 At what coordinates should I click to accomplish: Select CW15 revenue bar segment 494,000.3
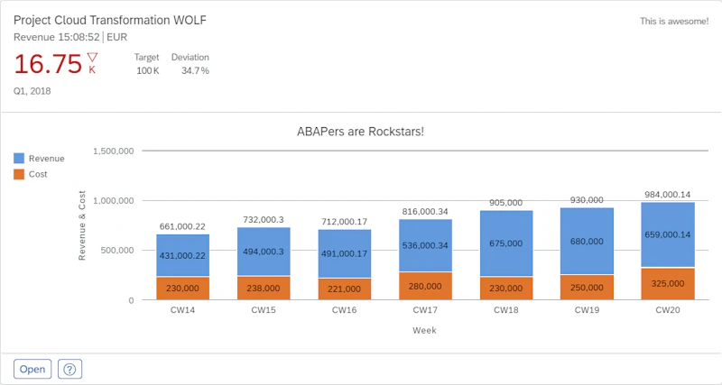pos(264,252)
